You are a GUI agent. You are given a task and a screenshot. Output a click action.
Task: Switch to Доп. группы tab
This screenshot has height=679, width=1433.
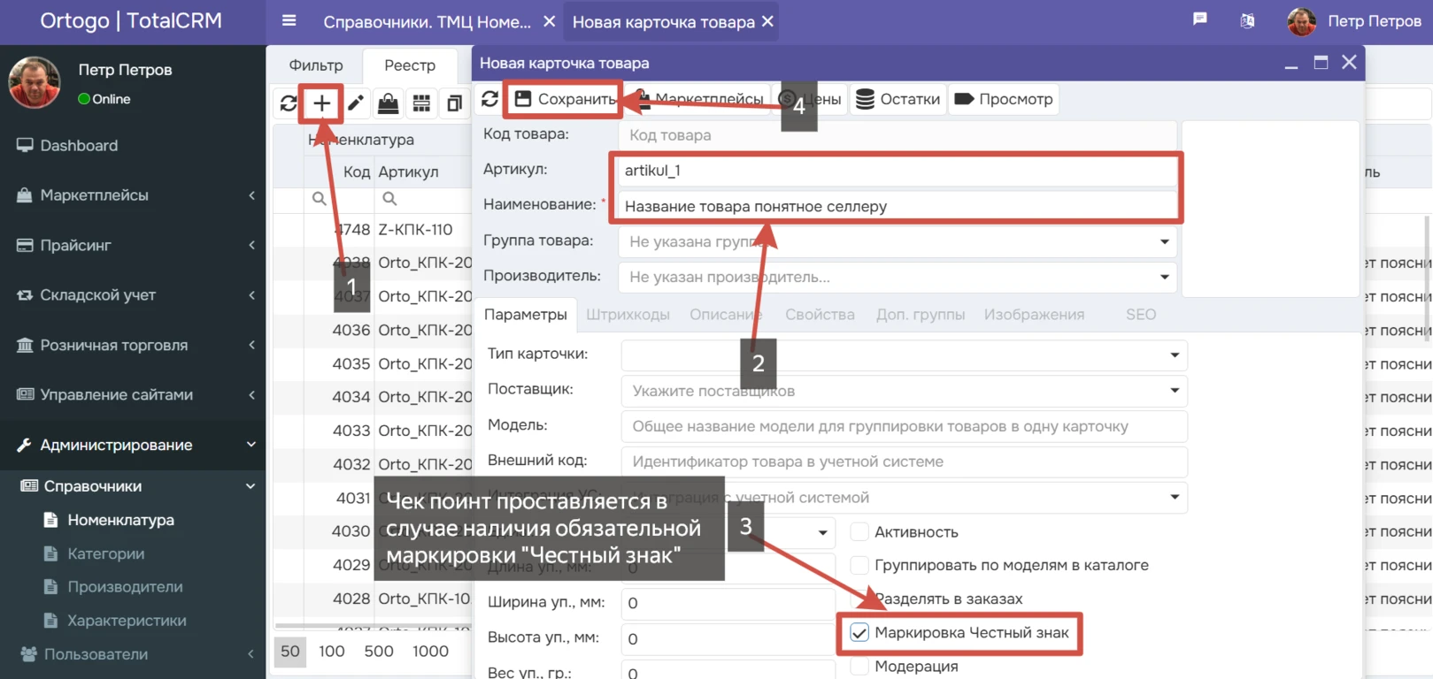921,315
